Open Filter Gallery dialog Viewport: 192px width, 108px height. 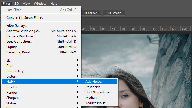click(x=41, y=26)
